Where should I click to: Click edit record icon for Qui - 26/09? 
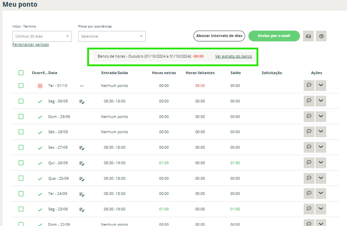tap(82, 163)
